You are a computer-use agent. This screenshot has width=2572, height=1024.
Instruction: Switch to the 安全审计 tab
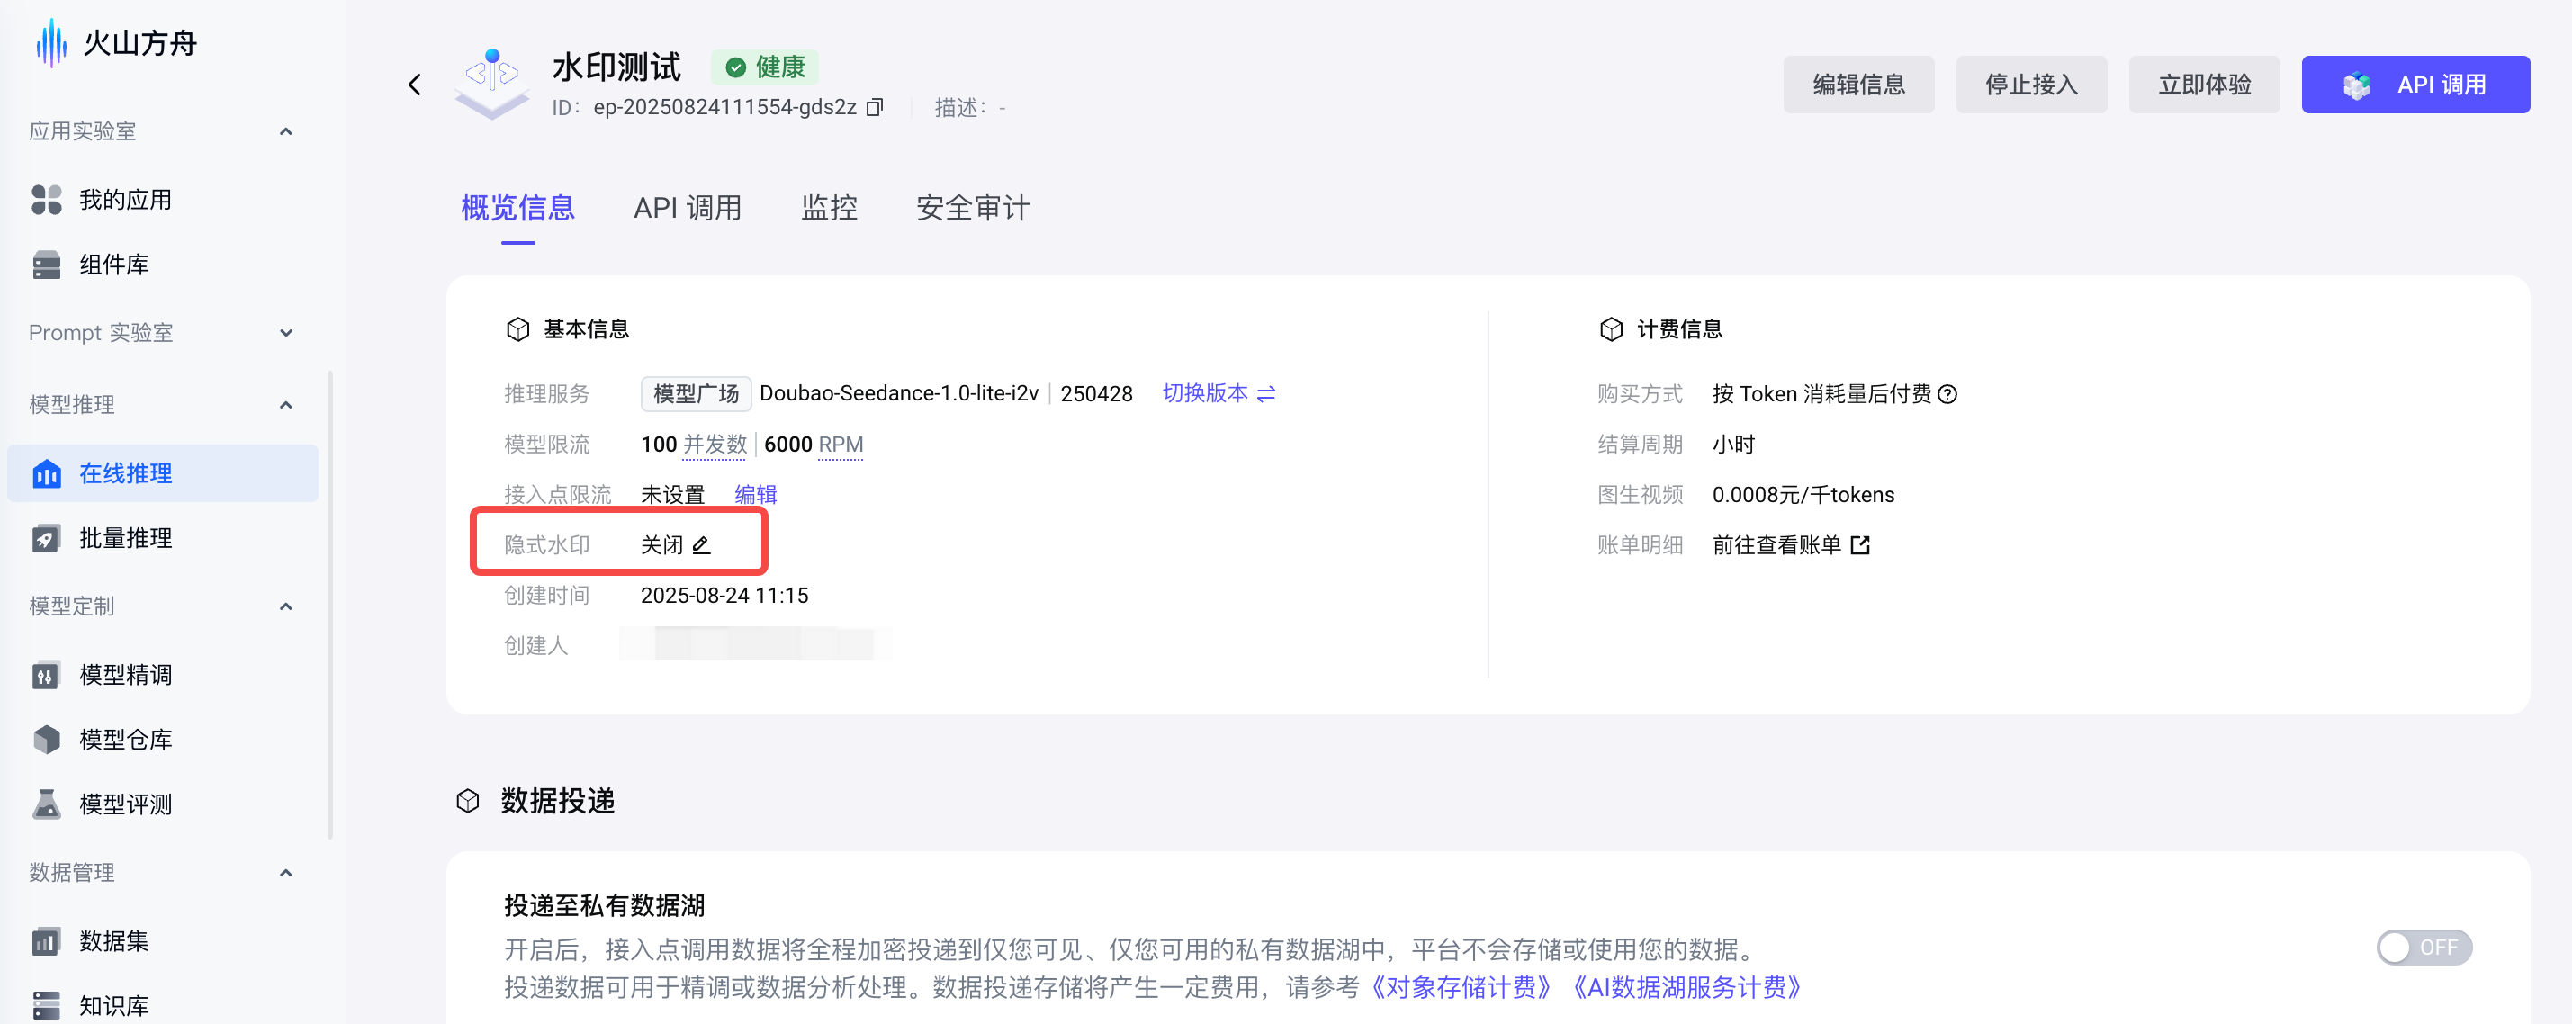click(x=973, y=208)
